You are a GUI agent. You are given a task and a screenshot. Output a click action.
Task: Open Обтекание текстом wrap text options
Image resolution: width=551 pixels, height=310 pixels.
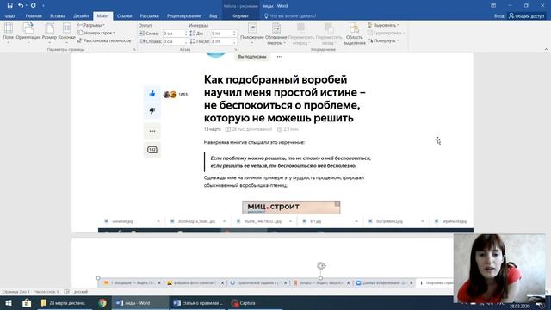275,34
